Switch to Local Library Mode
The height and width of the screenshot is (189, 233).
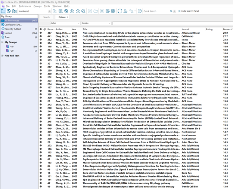[x=3, y=11]
